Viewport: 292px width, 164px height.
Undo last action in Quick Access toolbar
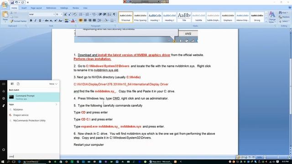pyautogui.click(x=16, y=2)
